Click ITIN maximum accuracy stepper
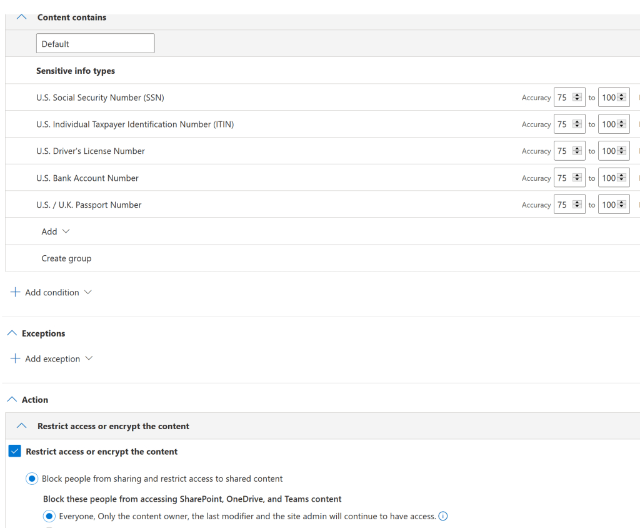Viewport: 640px width, 528px height. coord(621,124)
